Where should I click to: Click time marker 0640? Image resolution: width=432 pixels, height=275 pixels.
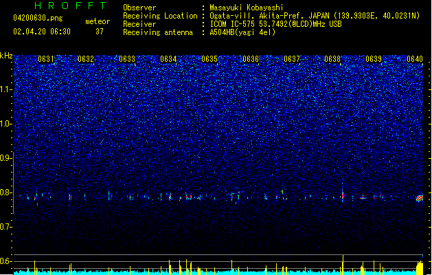point(415,59)
